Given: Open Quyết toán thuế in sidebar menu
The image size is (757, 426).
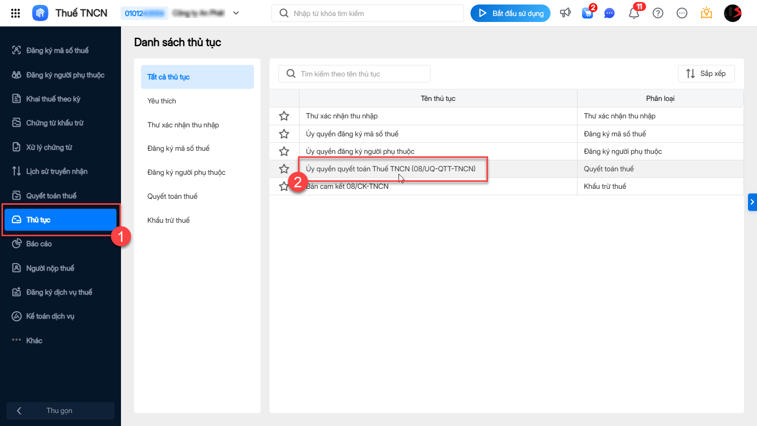Looking at the screenshot, I should (x=51, y=196).
